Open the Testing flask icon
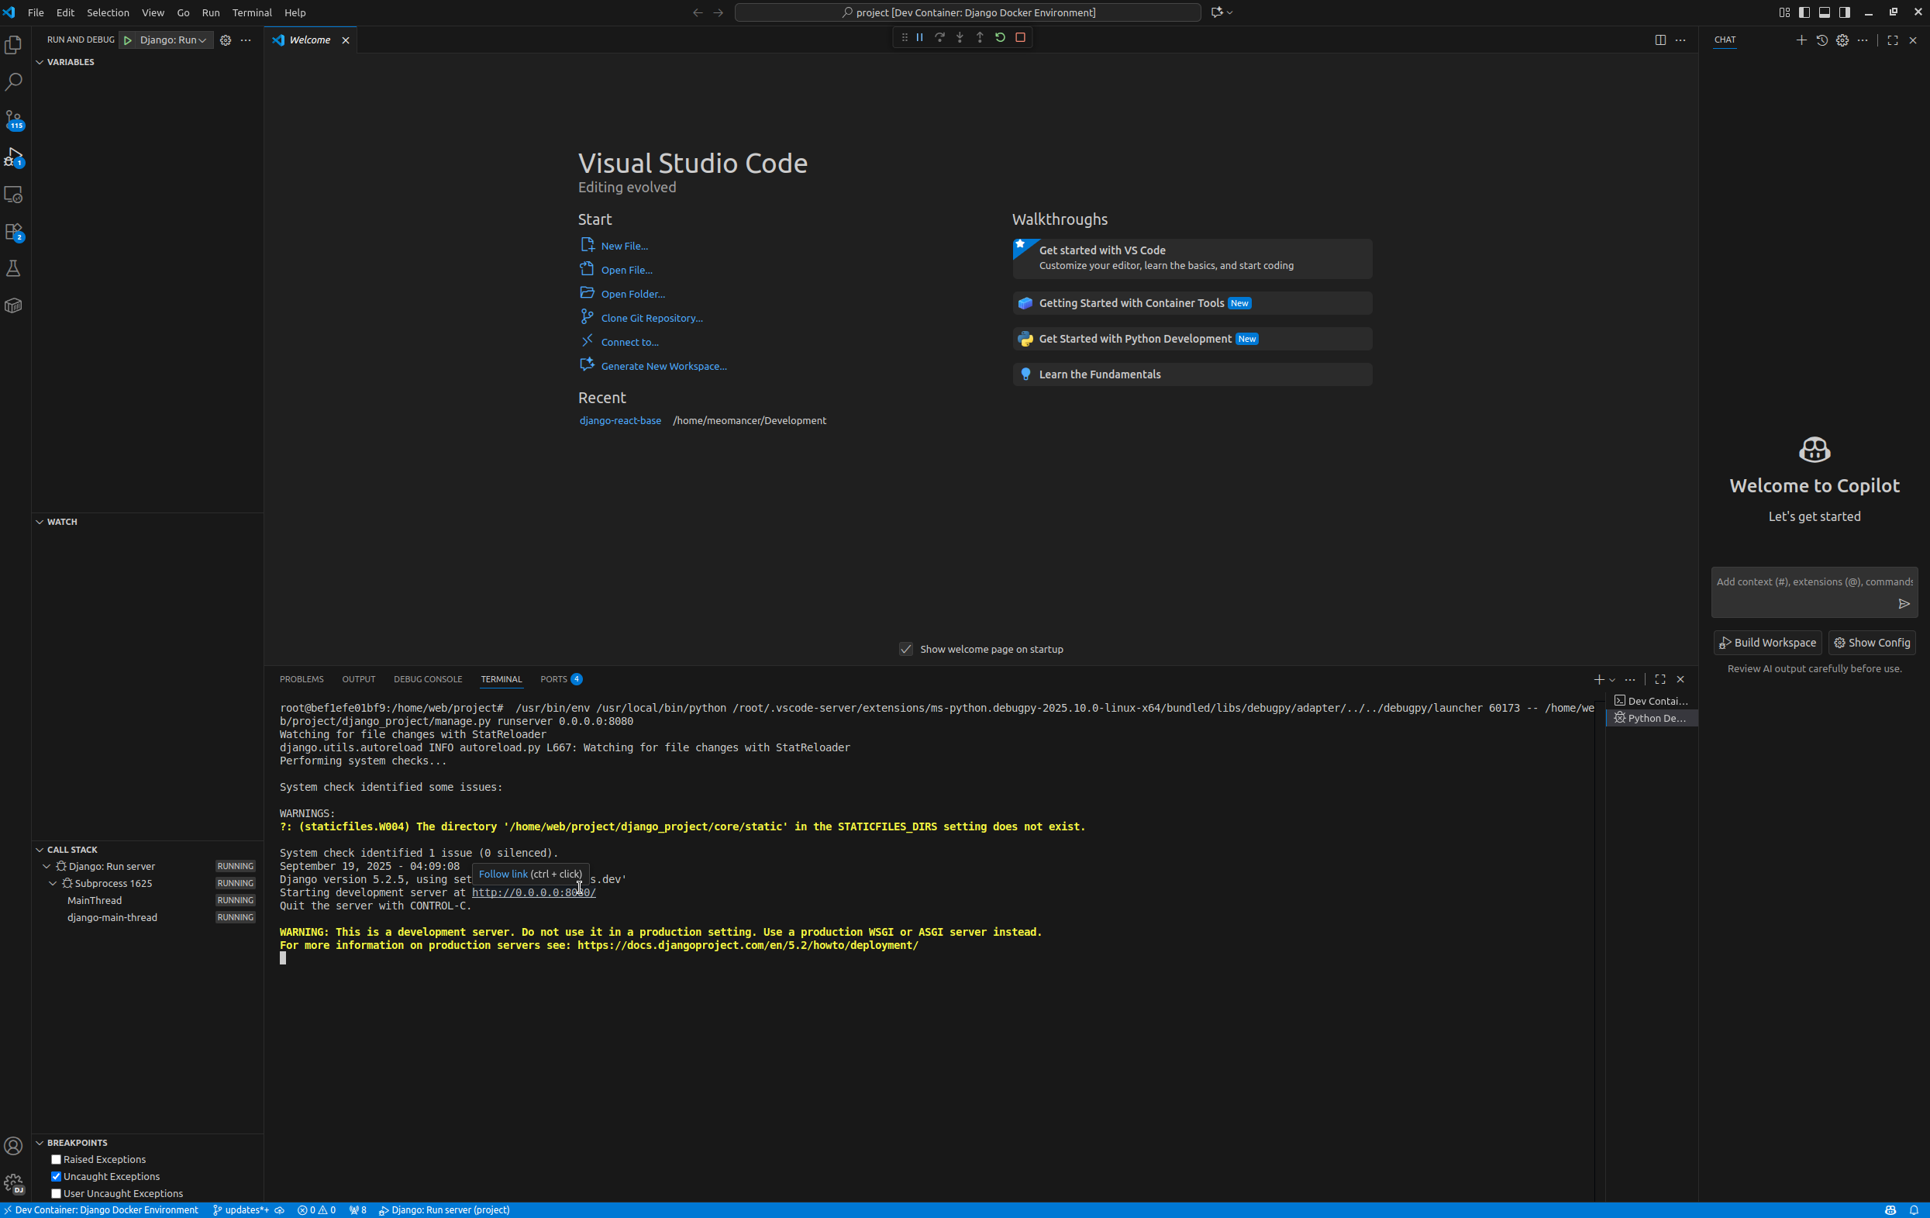Viewport: 1930px width, 1218px height. coord(14,268)
